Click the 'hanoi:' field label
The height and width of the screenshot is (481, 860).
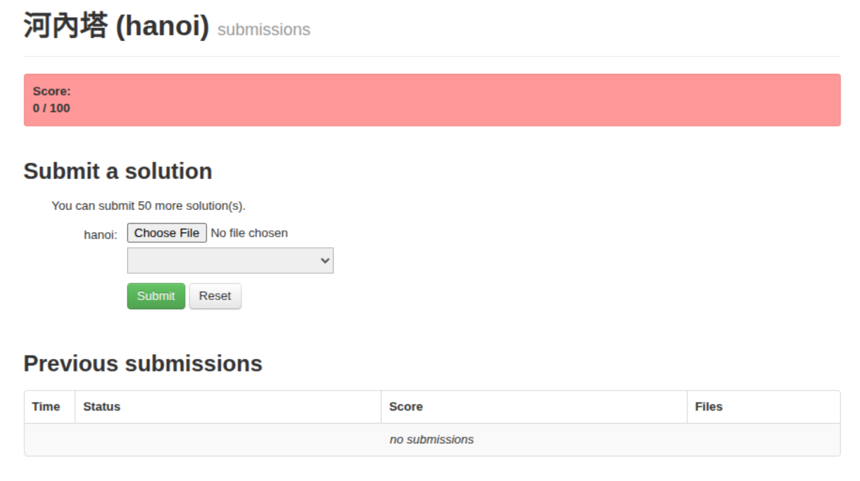pyautogui.click(x=100, y=235)
